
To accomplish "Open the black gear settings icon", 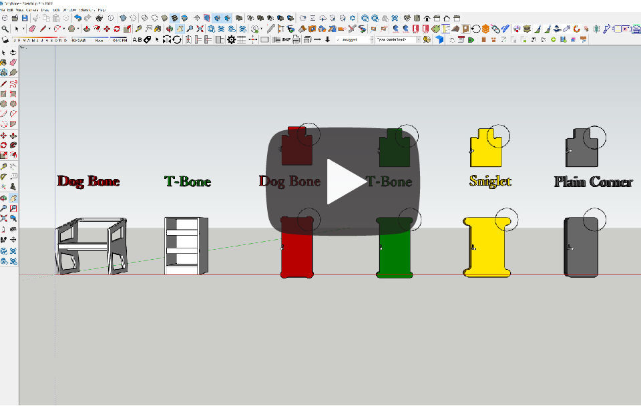I will pyautogui.click(x=232, y=39).
